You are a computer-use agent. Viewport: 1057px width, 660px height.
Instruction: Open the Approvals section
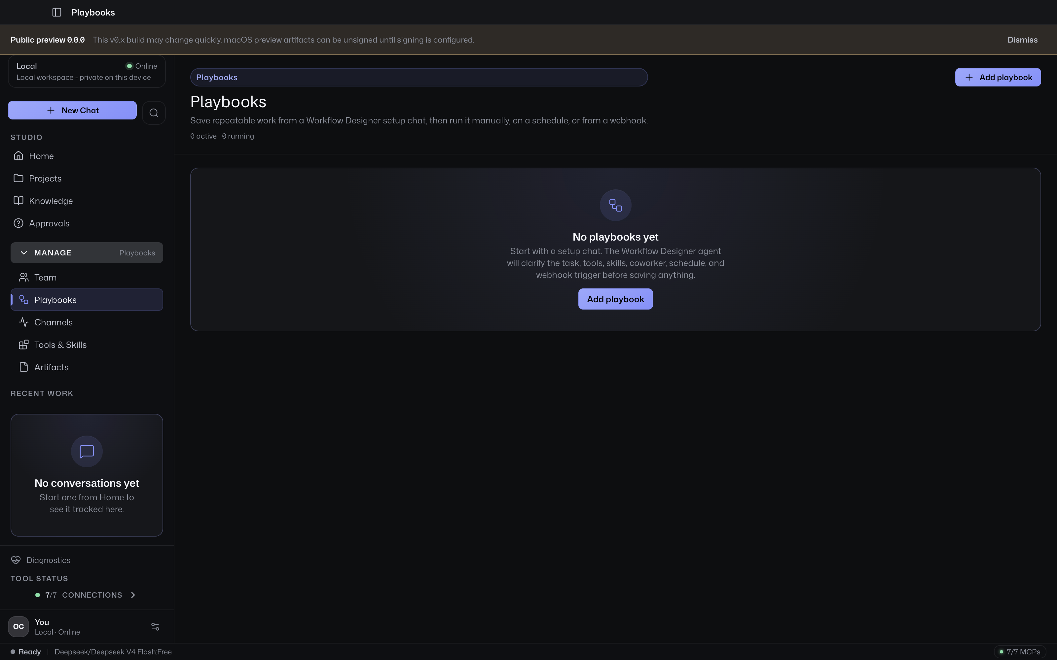pos(87,223)
